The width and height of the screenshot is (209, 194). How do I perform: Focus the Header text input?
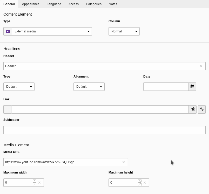pos(78,66)
